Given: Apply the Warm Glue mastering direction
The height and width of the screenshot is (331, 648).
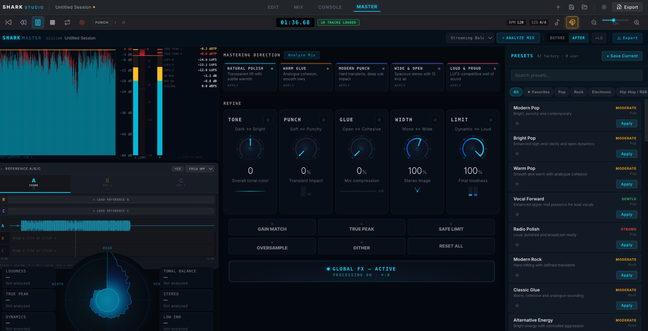Looking at the screenshot, I should 306,77.
